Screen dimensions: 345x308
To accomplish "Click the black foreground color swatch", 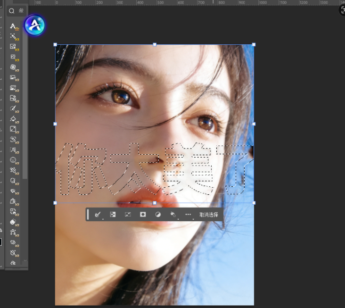I will point(0,242).
